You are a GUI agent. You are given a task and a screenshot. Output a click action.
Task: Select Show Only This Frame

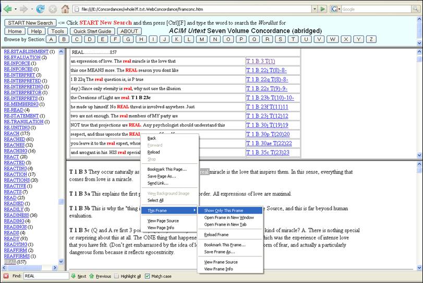click(x=230, y=210)
